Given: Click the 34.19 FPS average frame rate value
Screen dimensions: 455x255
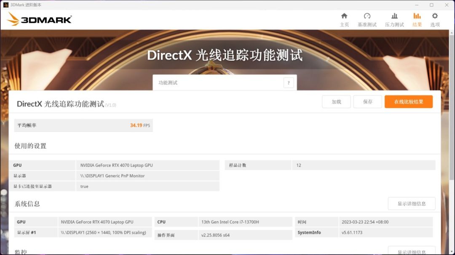Looking at the screenshot, I should coord(140,125).
